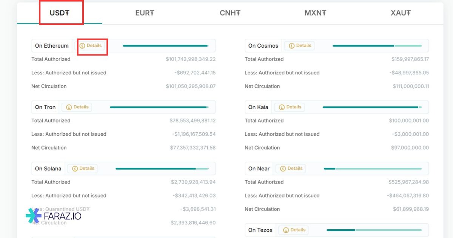The width and height of the screenshot is (453, 238).
Task: Open Details for On Tezos
Action: (293, 230)
